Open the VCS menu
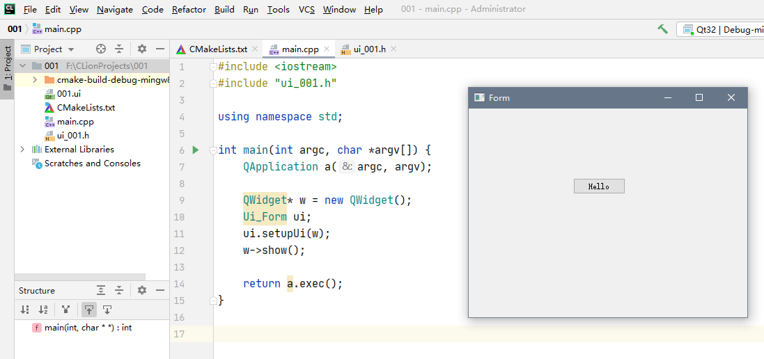 pos(306,10)
